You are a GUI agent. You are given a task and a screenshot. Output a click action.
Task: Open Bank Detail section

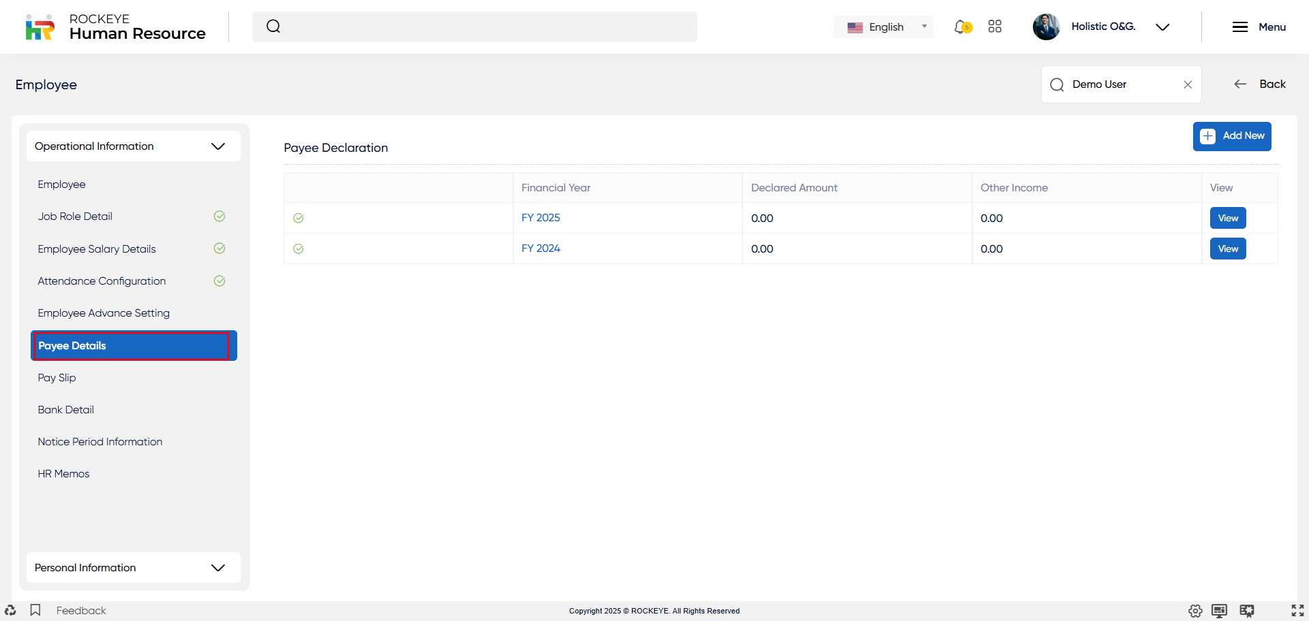(65, 410)
